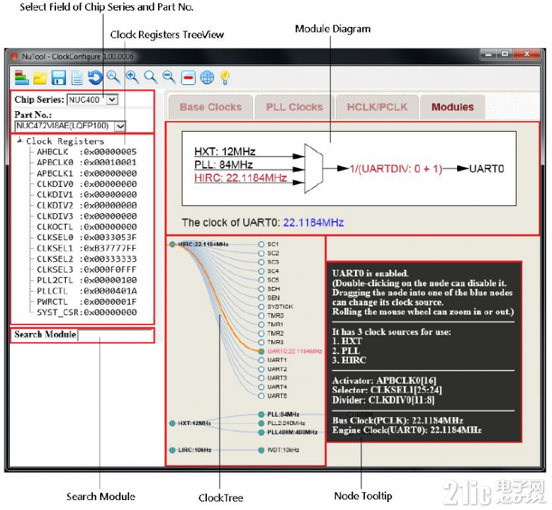Click the light bulb hint icon
The height and width of the screenshot is (510, 552).
(225, 77)
